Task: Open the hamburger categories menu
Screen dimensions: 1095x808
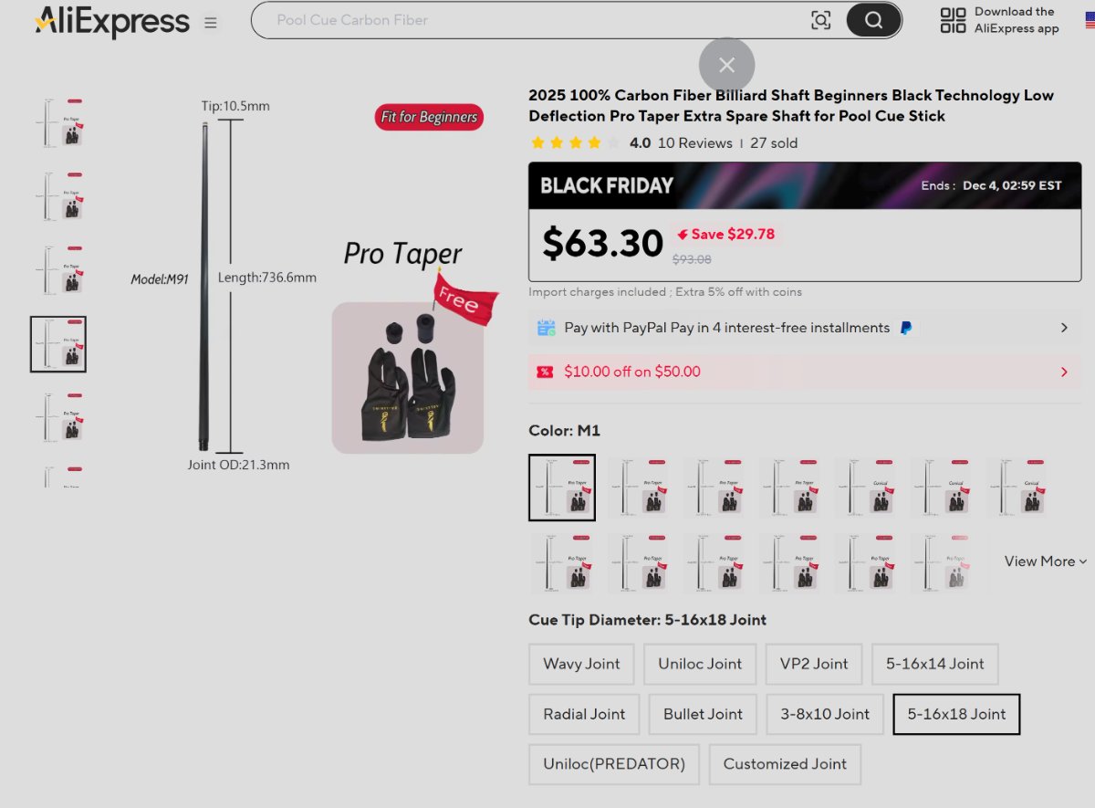Action: point(211,23)
